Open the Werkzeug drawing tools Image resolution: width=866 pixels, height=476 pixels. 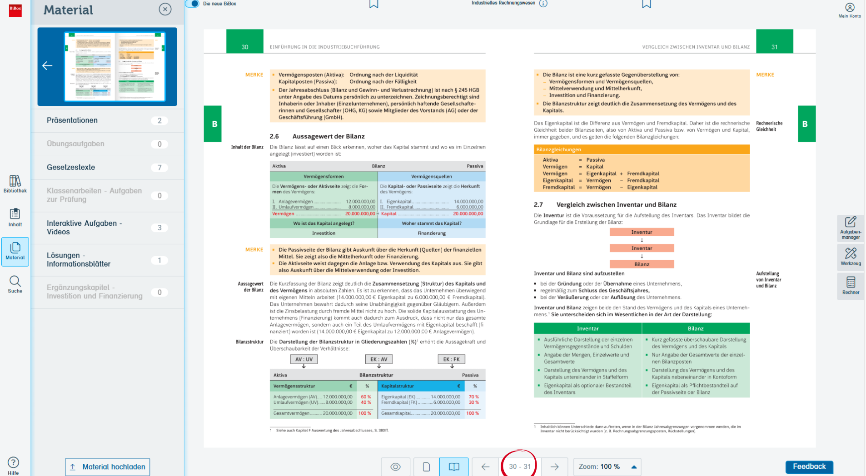(x=850, y=257)
